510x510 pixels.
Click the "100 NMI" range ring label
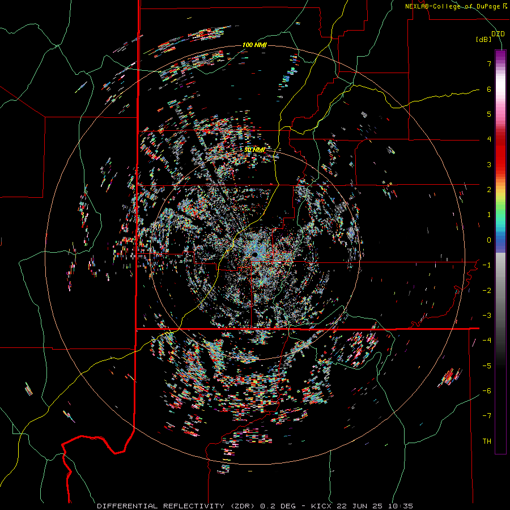pos(254,45)
